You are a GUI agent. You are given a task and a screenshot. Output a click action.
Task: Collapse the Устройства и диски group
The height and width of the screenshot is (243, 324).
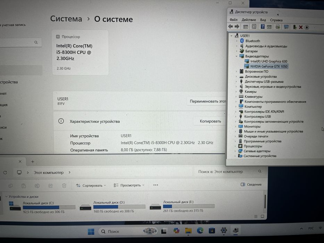6,196
